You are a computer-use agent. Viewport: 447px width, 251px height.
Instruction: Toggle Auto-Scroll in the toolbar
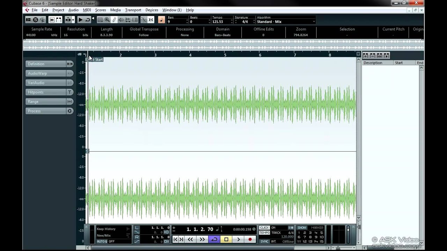[68, 20]
